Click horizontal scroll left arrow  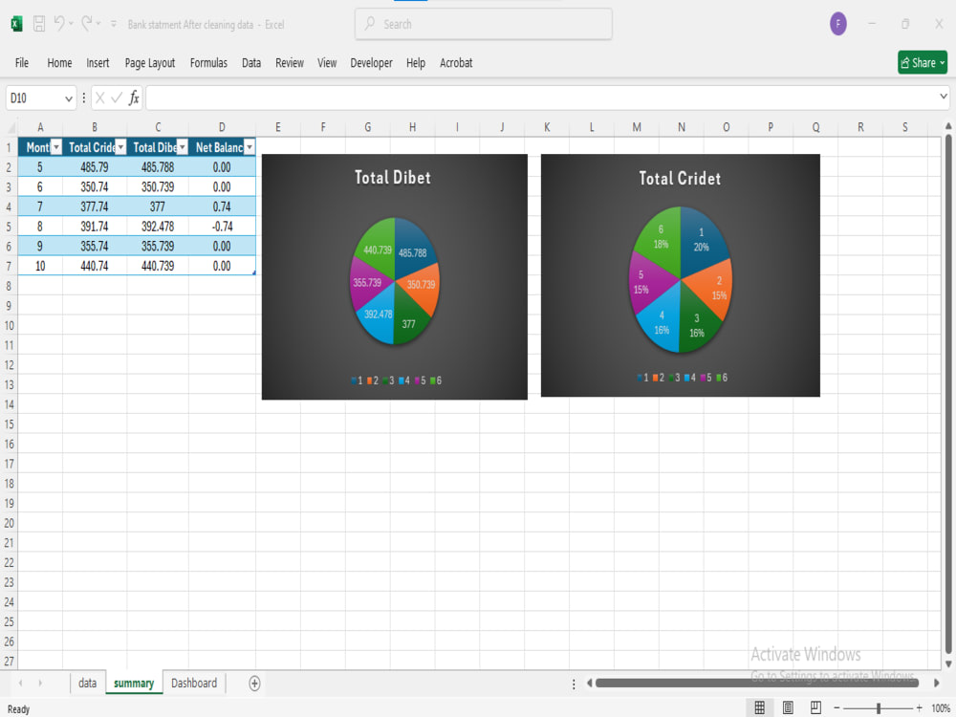589,683
